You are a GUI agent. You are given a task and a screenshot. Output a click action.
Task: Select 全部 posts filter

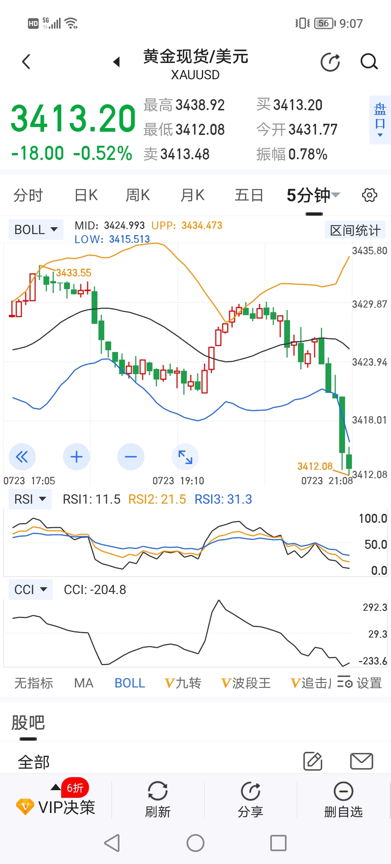tap(34, 762)
